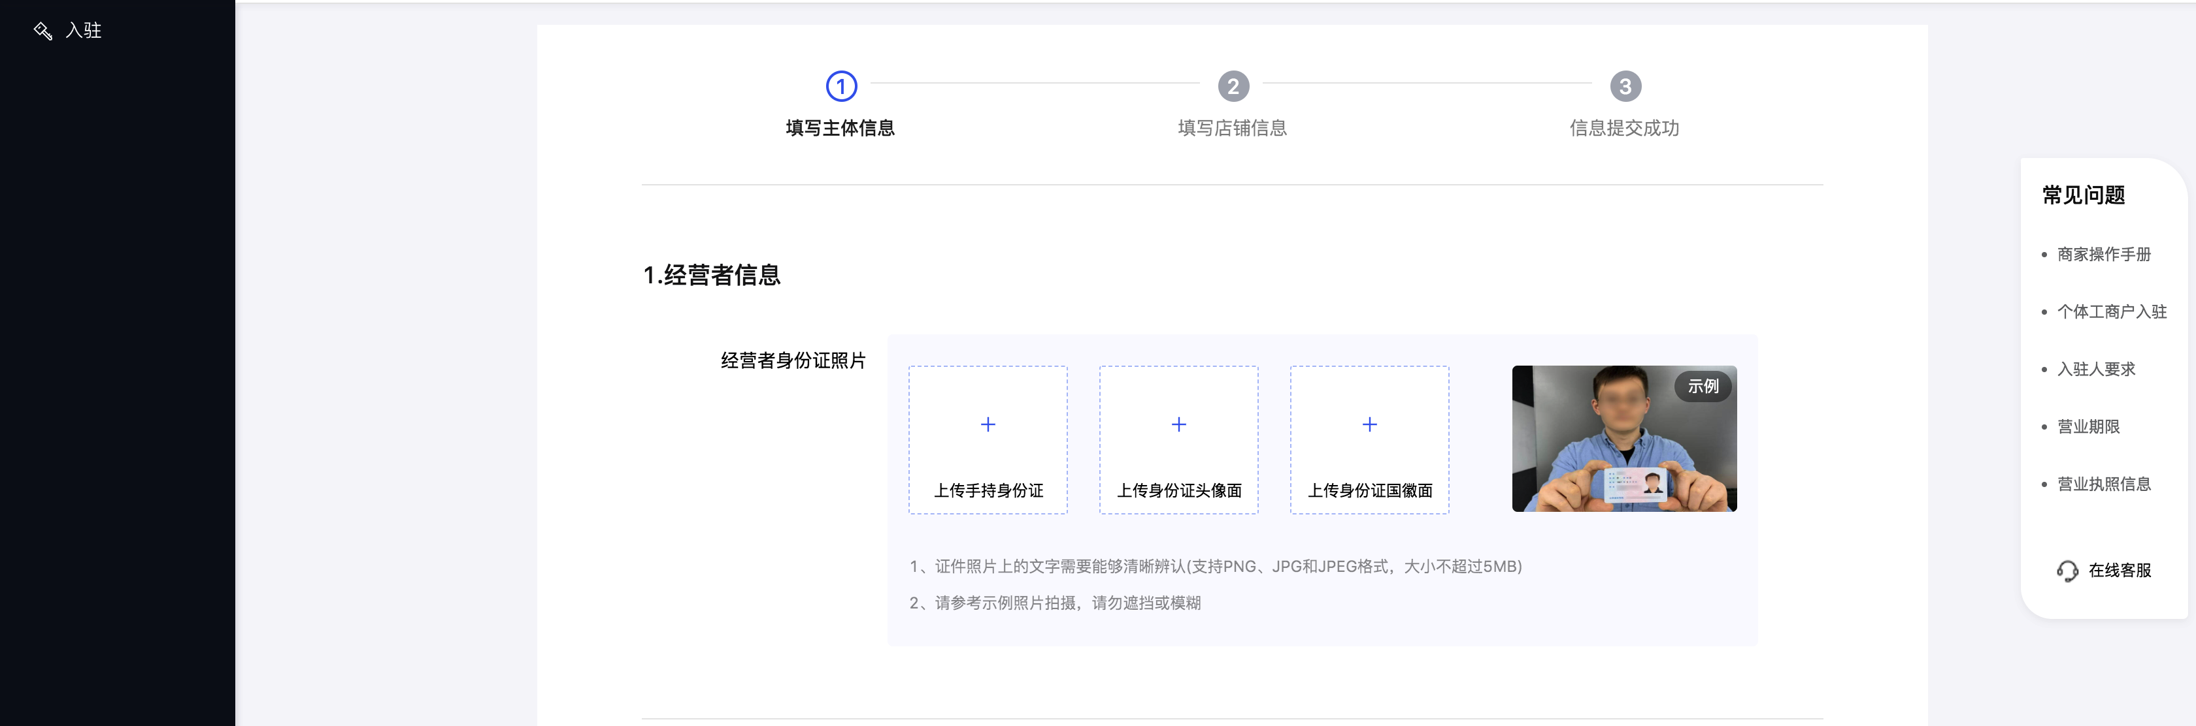Open 商家操作手册 help link

pos(2104,255)
